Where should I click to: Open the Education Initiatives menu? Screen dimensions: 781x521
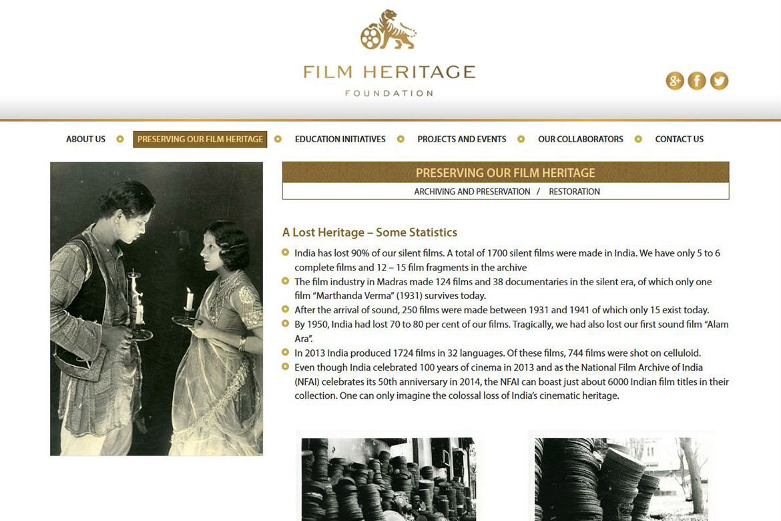(x=340, y=139)
